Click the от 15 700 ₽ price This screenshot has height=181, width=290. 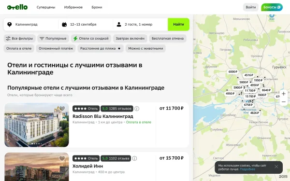[172, 158]
